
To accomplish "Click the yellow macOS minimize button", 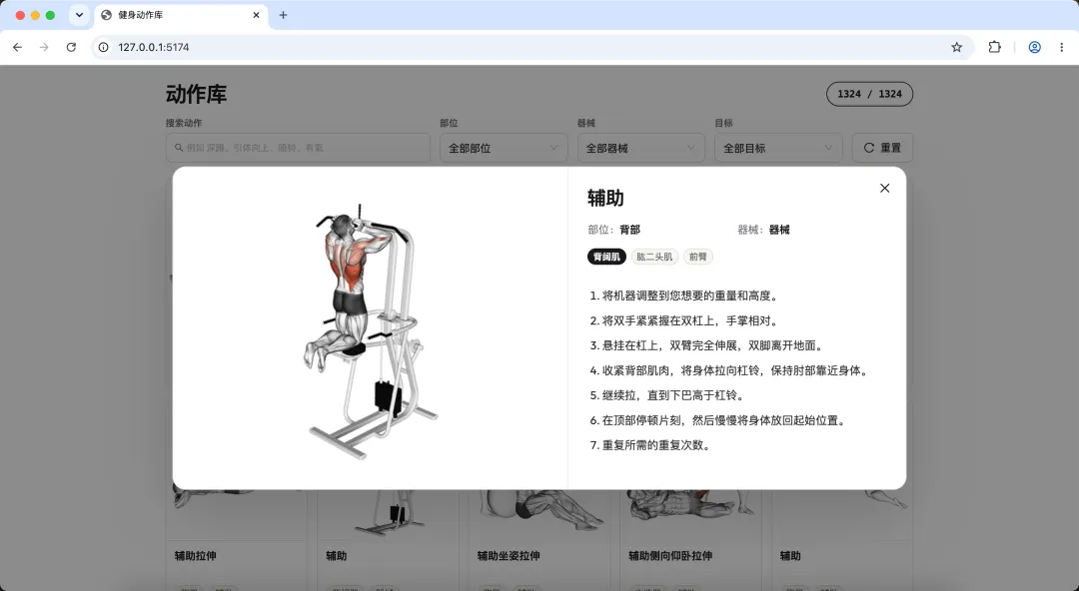I will coord(35,15).
